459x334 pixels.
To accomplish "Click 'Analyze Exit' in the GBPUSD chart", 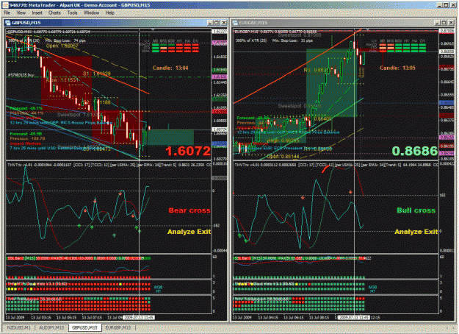I will click(x=189, y=232).
